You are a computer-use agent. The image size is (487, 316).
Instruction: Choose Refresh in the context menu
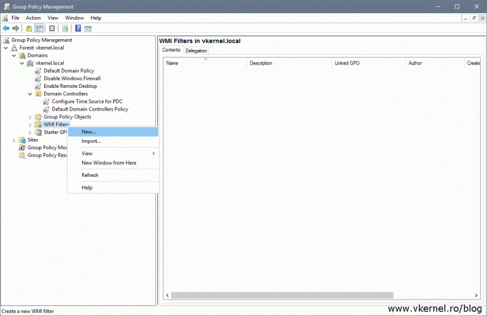pyautogui.click(x=113, y=176)
